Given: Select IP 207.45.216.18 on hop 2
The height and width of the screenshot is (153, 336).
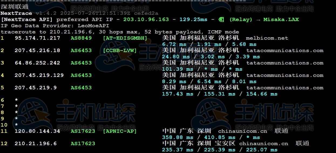Looking at the screenshot, I should pos(37,50).
